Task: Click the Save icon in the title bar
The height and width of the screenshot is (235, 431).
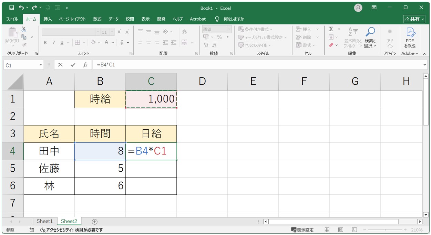Action: coord(11,7)
